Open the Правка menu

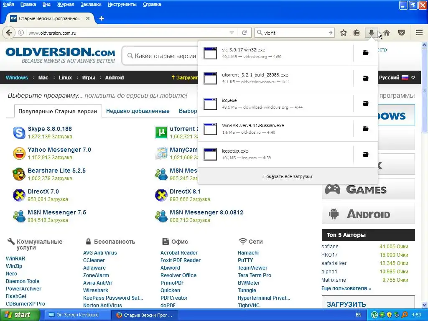click(x=28, y=4)
